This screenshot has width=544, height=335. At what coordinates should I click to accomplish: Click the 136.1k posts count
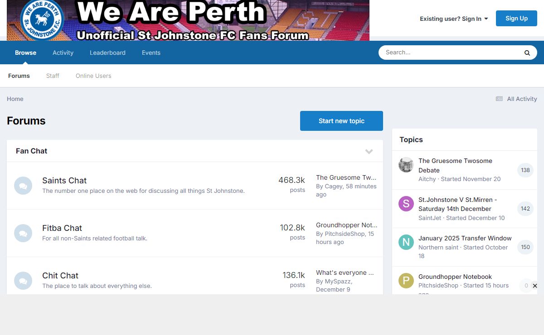294,275
